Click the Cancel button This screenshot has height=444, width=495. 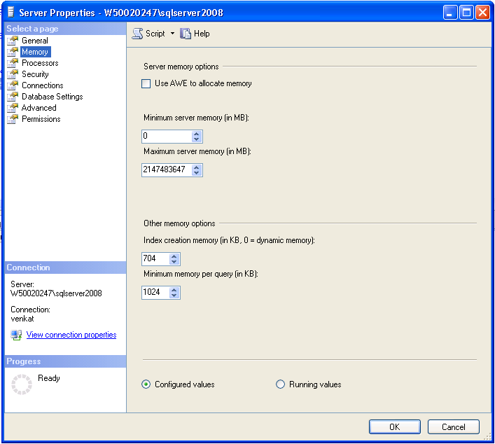453,427
